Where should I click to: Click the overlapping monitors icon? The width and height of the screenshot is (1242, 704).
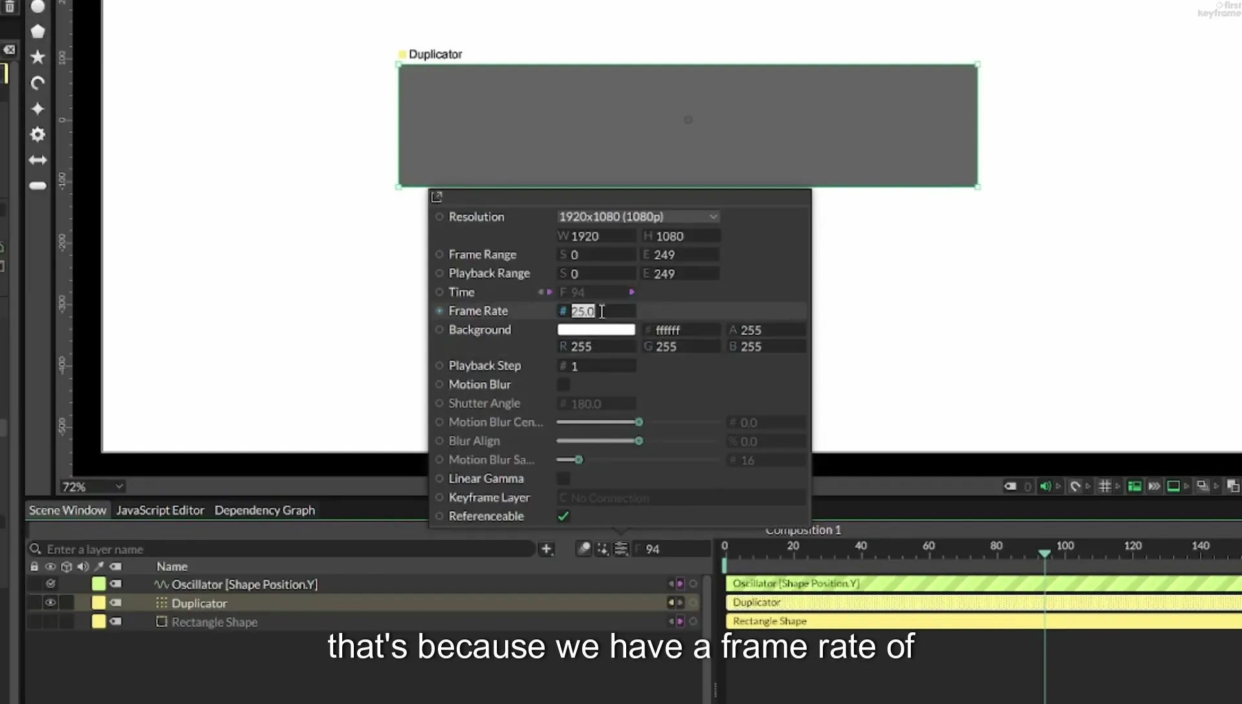1203,487
